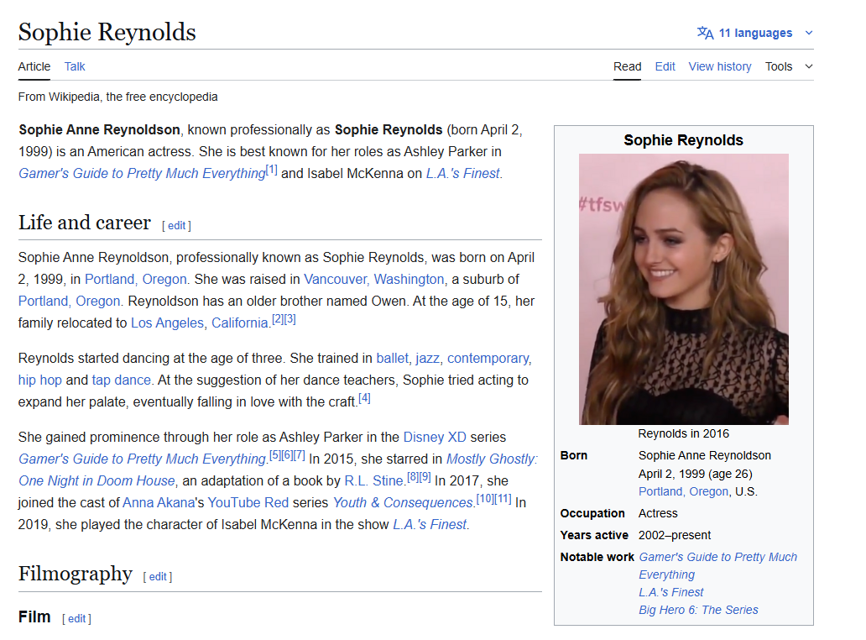Click edit link beside Life and career
866x640 pixels.
click(x=177, y=225)
